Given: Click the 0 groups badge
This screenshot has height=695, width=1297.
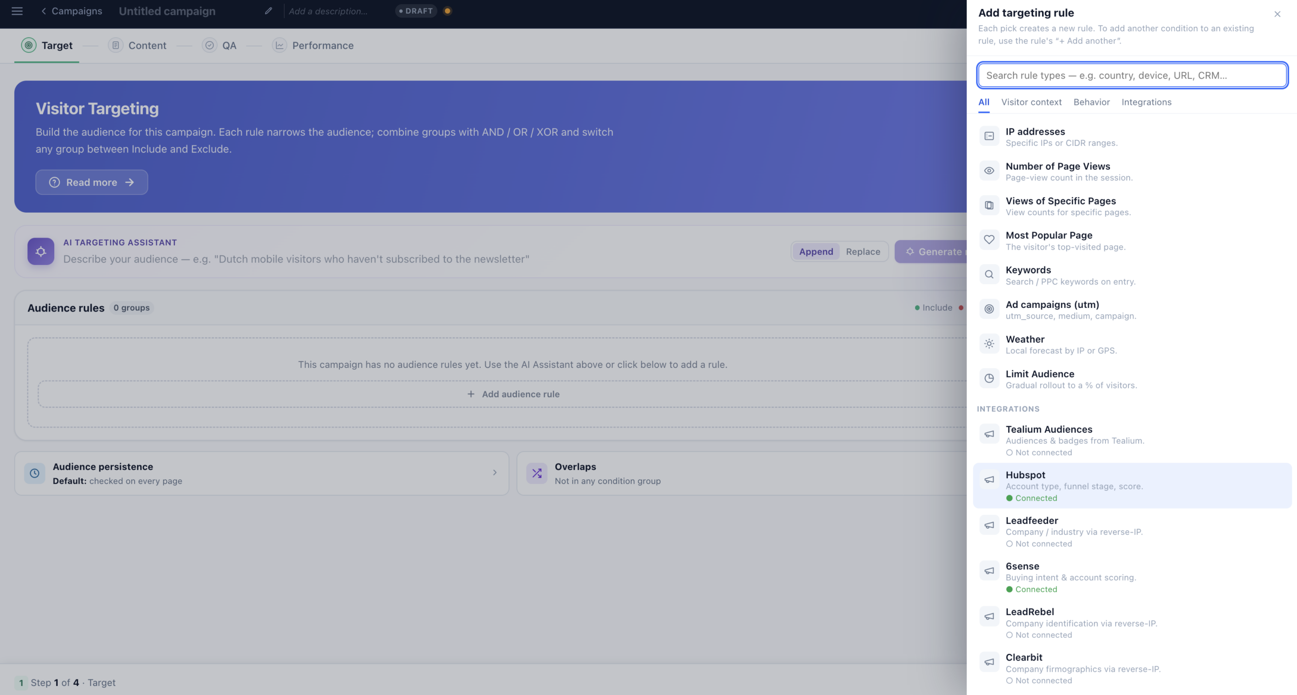Looking at the screenshot, I should point(132,308).
